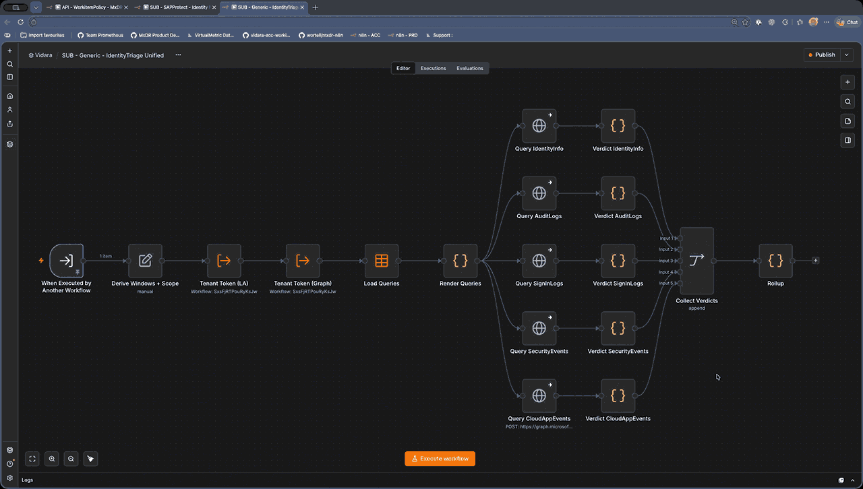Toggle the right side panel icon

(847, 140)
